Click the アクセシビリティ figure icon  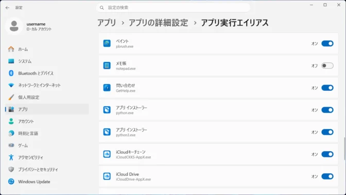click(11, 157)
